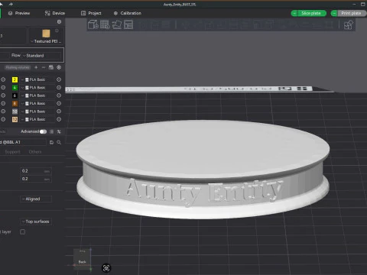This screenshot has width=367, height=275.
Task: Click the Slice plate button
Action: pyautogui.click(x=312, y=13)
